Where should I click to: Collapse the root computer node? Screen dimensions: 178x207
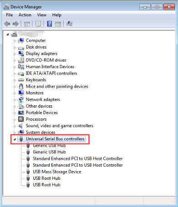pos(8,34)
